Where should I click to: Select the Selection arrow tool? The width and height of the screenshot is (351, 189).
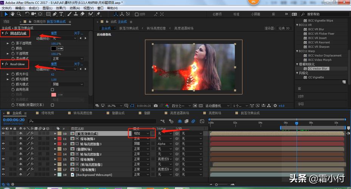[x=6, y=14]
